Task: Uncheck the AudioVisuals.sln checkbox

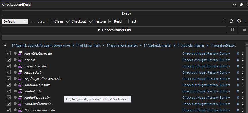Action: point(9,98)
